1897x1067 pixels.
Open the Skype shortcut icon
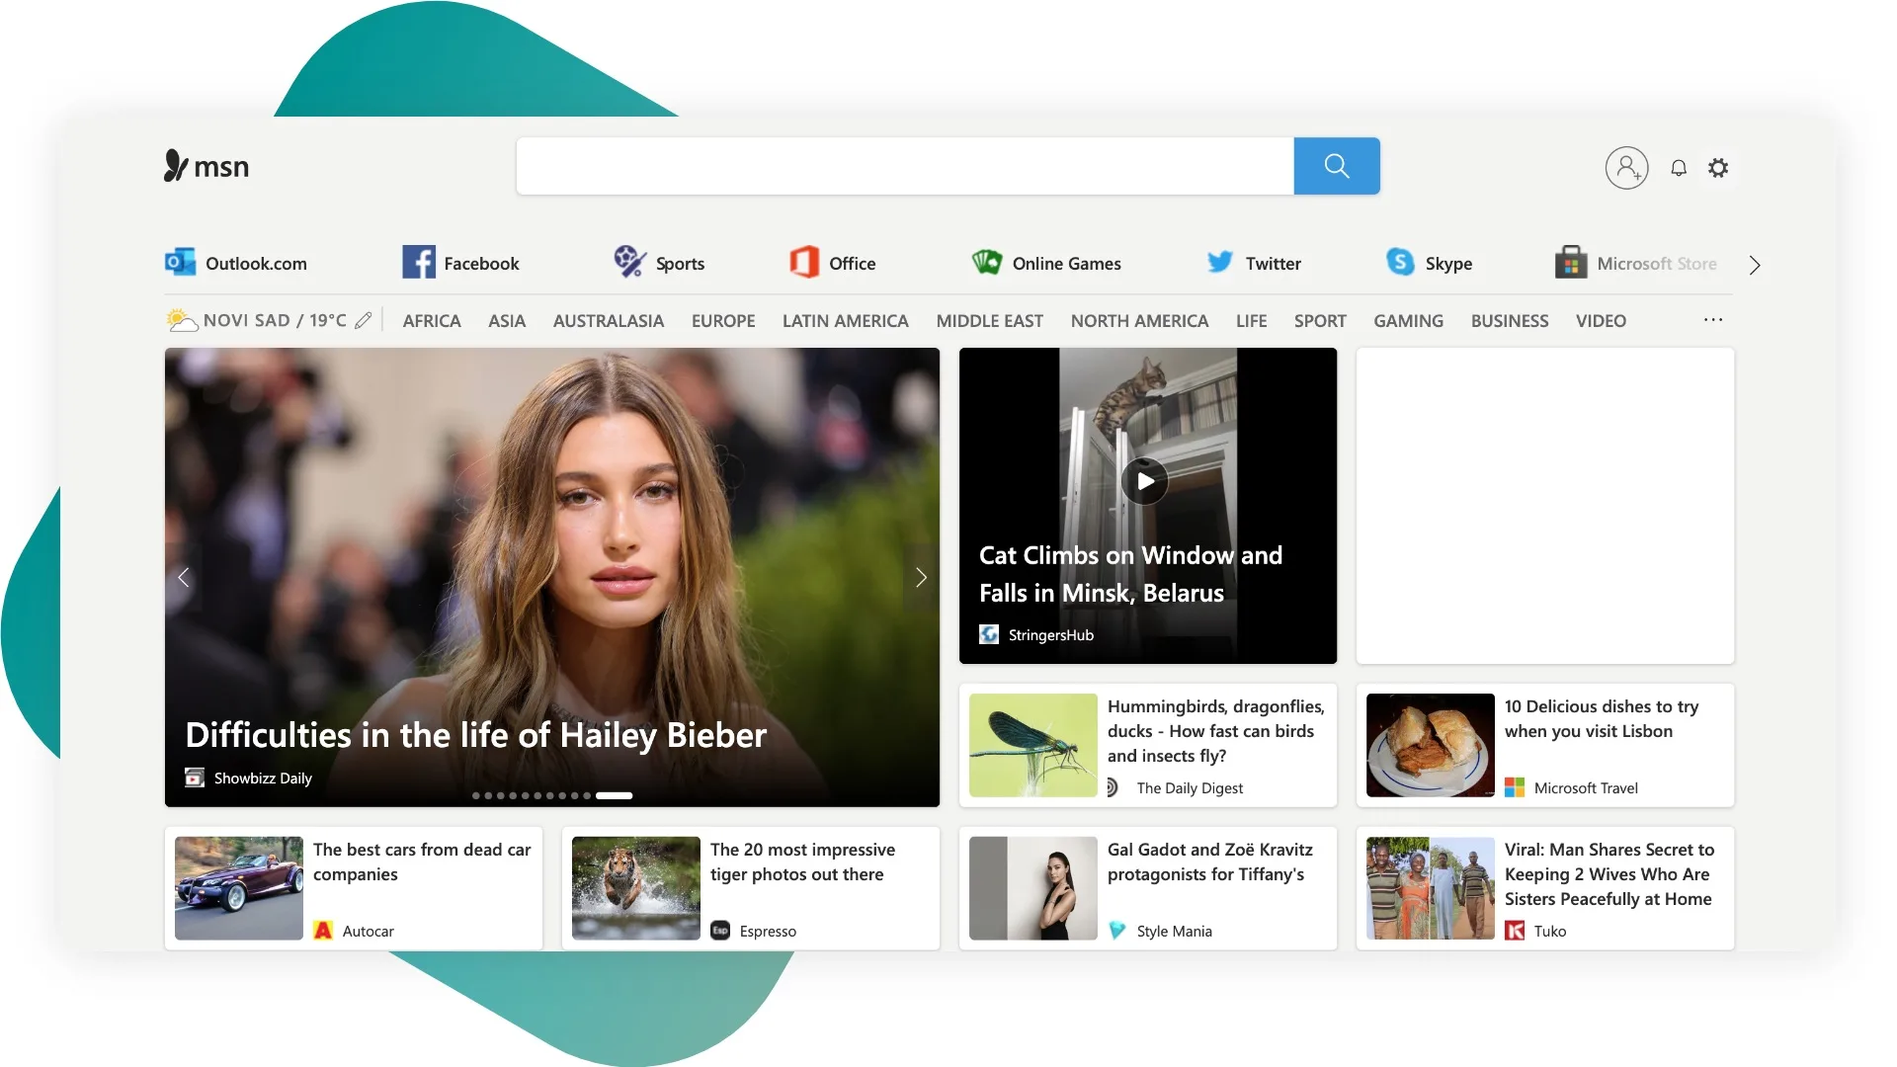pyautogui.click(x=1400, y=263)
